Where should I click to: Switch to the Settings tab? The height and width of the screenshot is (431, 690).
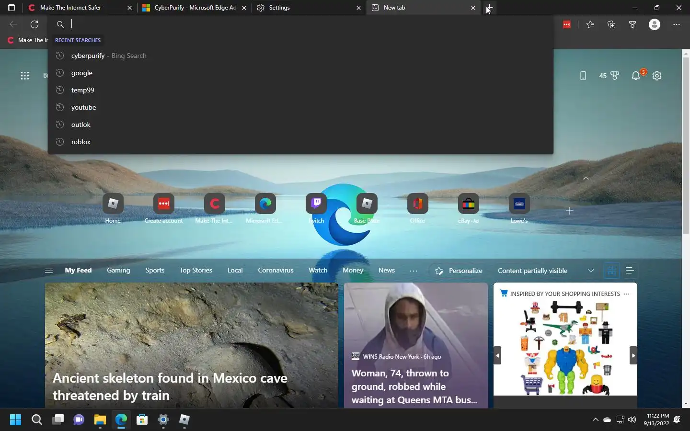pyautogui.click(x=309, y=8)
